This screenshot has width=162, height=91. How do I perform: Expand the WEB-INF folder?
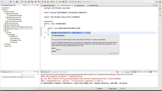pos(9,36)
